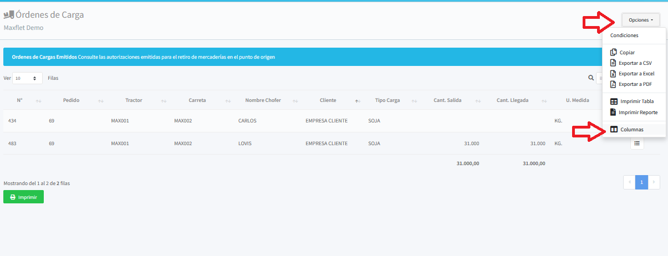Viewport: 668px width, 256px height.
Task: Select Condiciones from the options menu
Action: [x=624, y=35]
